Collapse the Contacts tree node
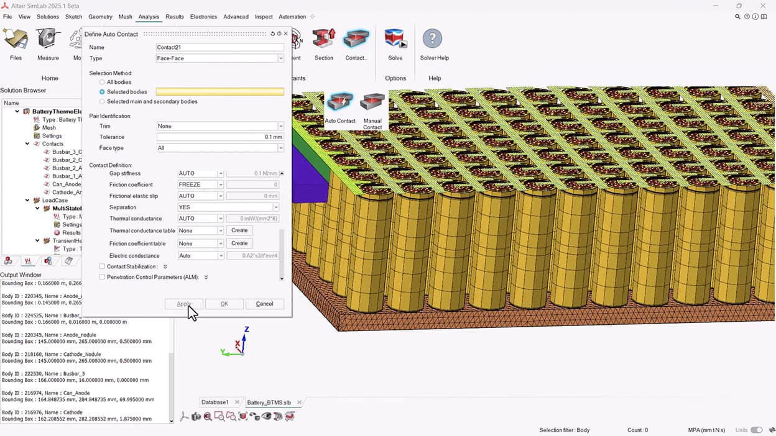Viewport: 776px width, 436px height. [x=28, y=144]
